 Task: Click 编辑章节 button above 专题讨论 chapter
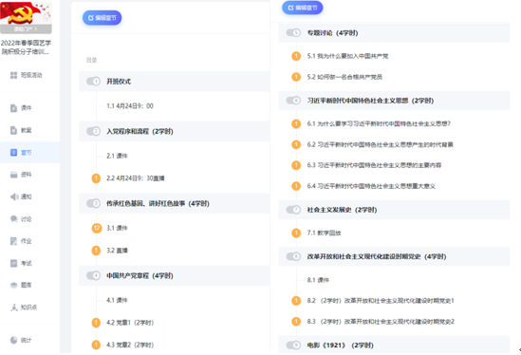coord(303,8)
